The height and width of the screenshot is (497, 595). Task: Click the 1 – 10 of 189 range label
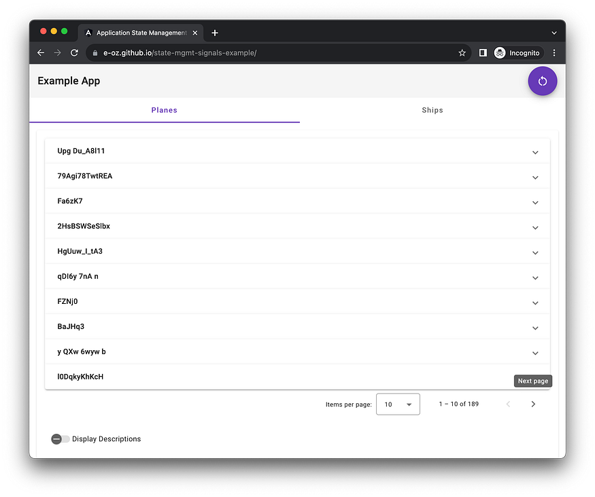[x=459, y=404]
